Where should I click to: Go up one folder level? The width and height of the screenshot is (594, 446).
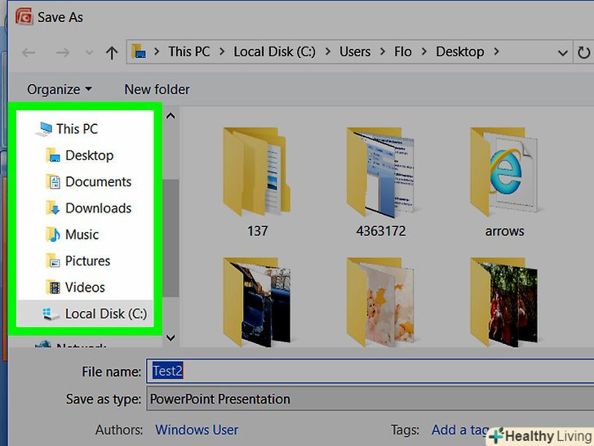pos(112,52)
